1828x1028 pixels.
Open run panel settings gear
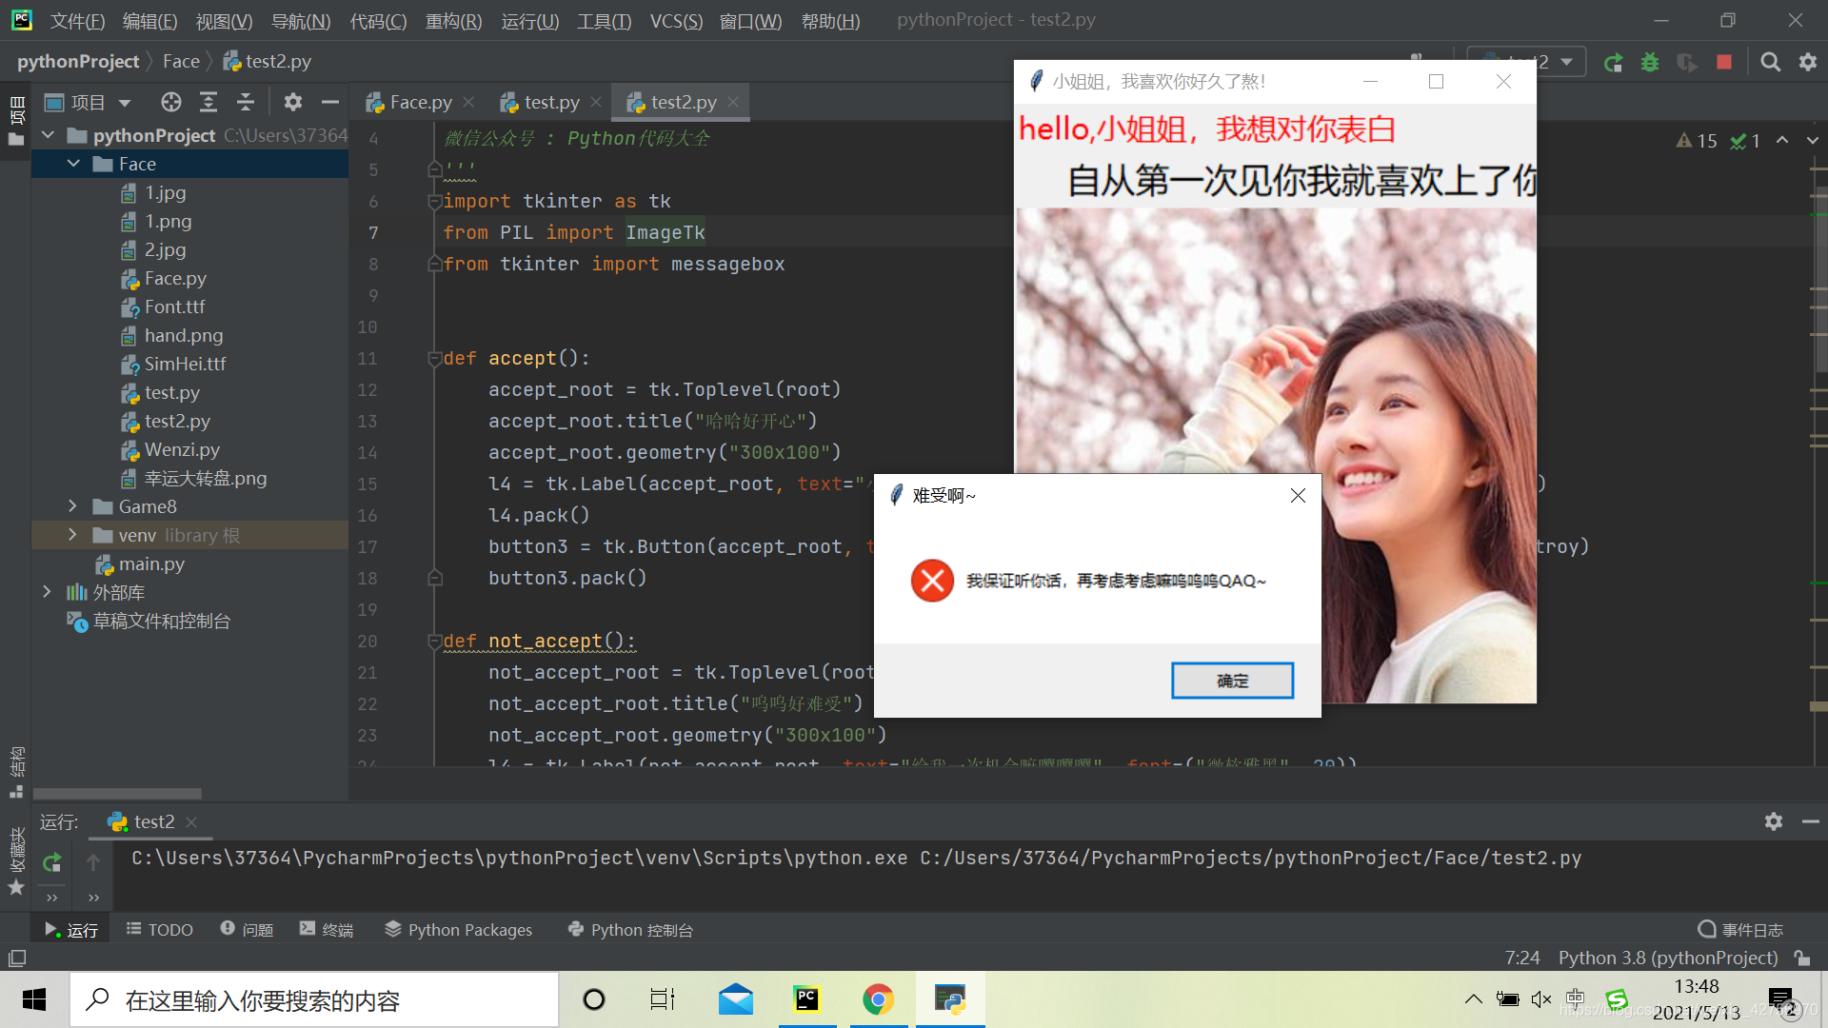pos(1773,821)
